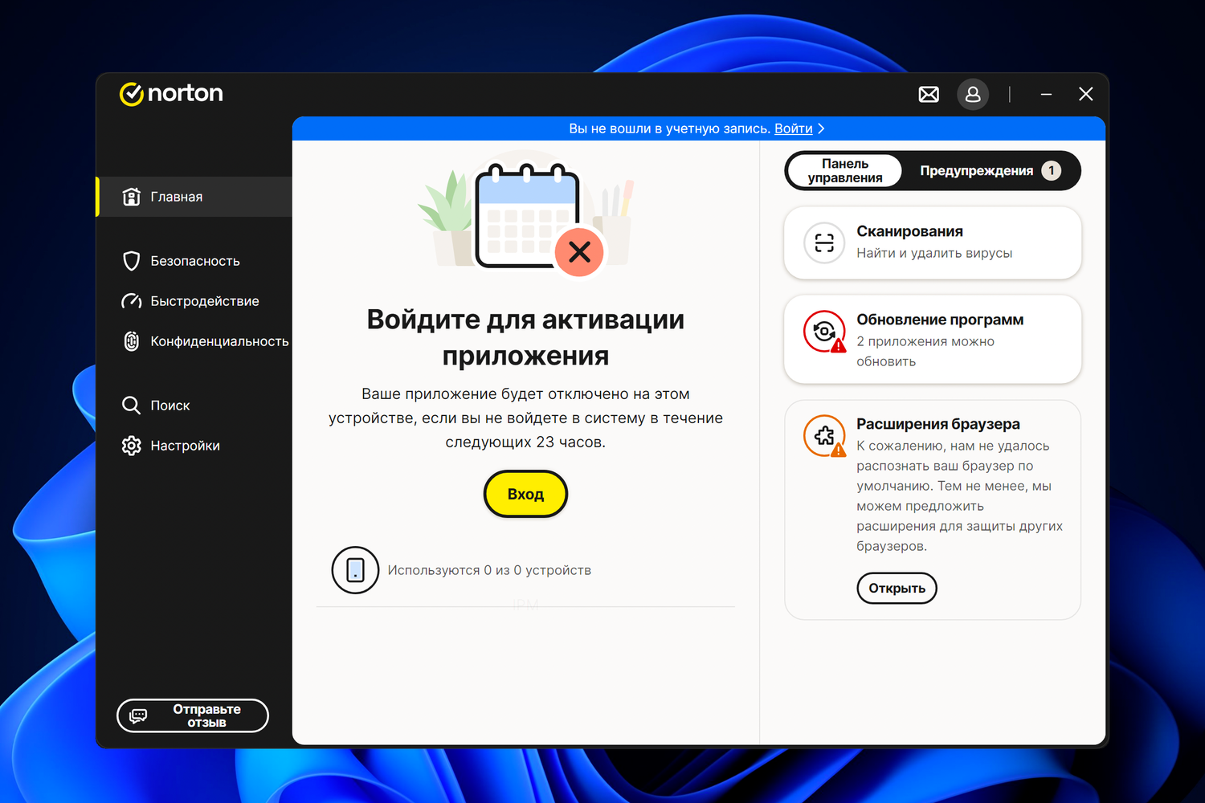Open the user account icon
Image resolution: width=1205 pixels, height=803 pixels.
[x=973, y=95]
